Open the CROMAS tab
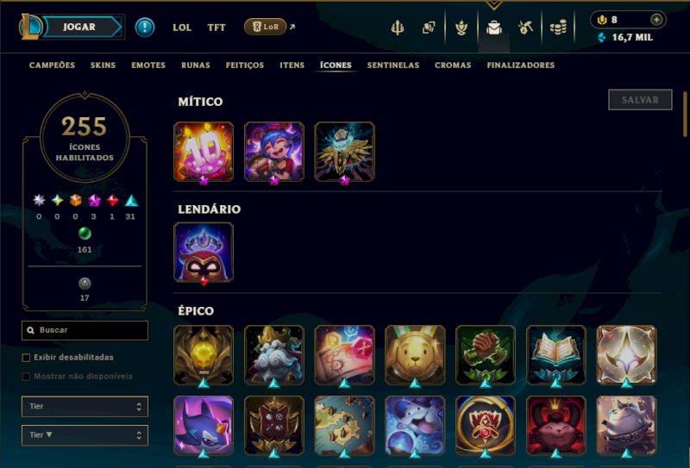 point(453,66)
